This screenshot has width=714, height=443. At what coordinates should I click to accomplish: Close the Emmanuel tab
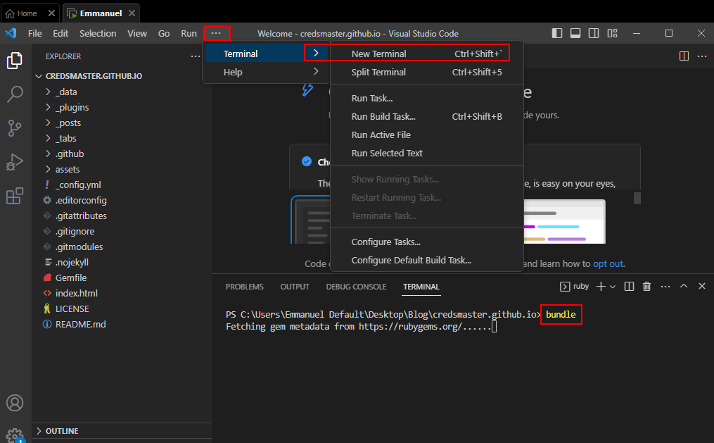(132, 13)
